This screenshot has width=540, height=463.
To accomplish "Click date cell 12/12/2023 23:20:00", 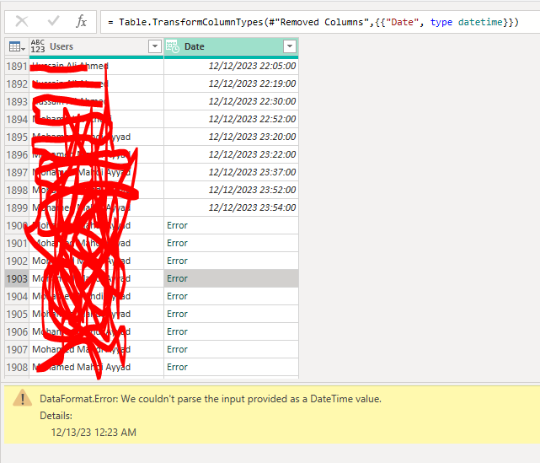I will tap(231, 137).
